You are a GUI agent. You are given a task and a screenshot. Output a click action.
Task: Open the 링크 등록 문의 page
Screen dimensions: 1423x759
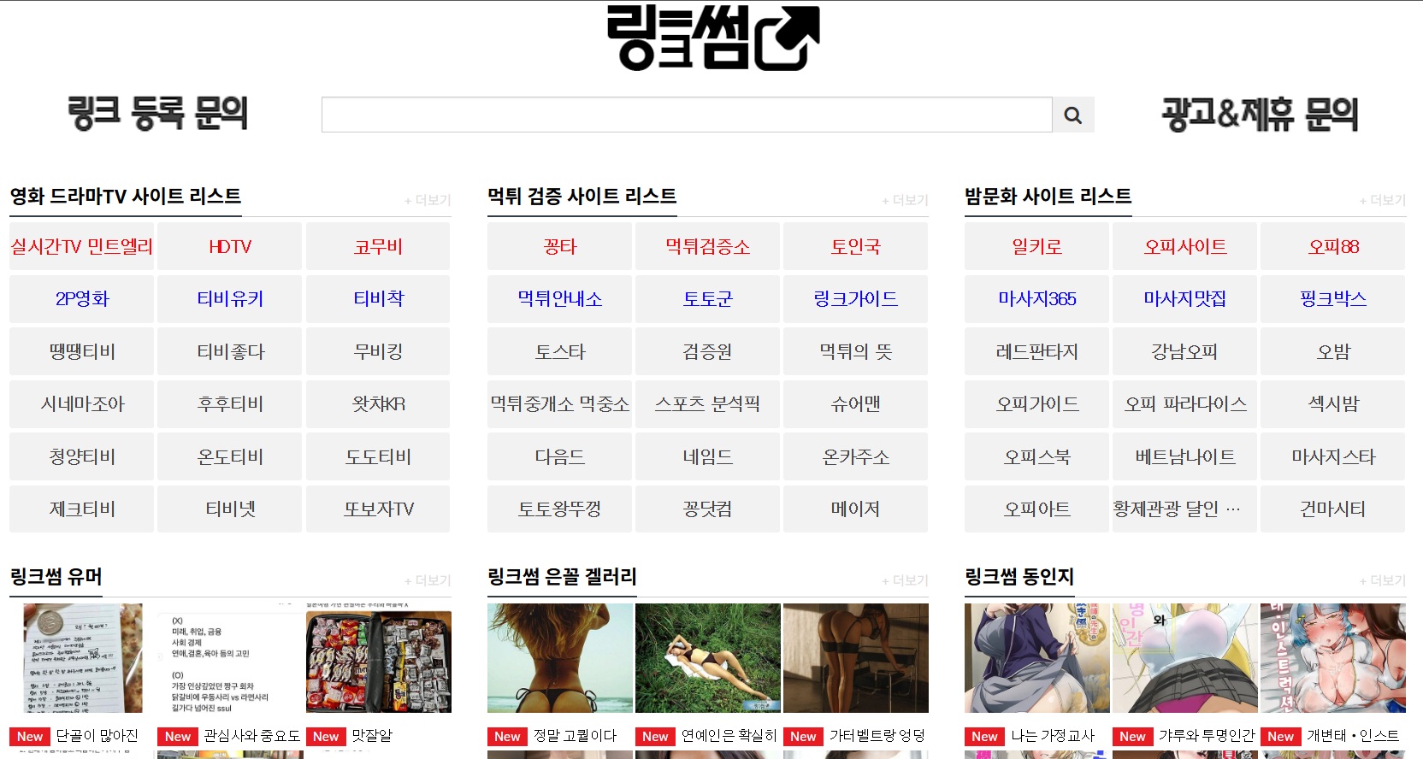158,114
